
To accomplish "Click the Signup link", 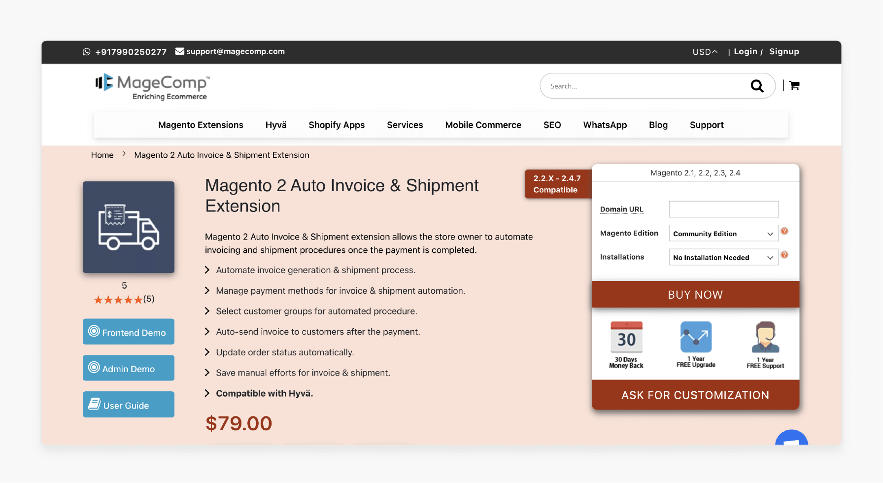I will click(x=784, y=52).
